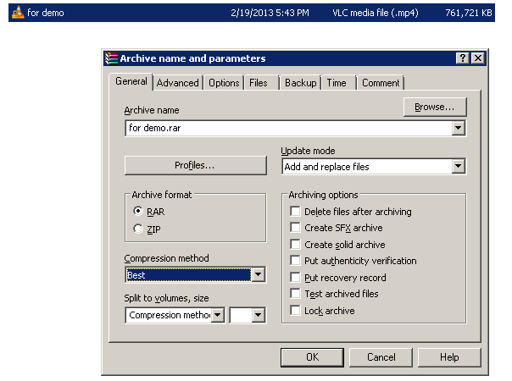Open the Backup tab
The height and width of the screenshot is (381, 512).
(x=300, y=83)
